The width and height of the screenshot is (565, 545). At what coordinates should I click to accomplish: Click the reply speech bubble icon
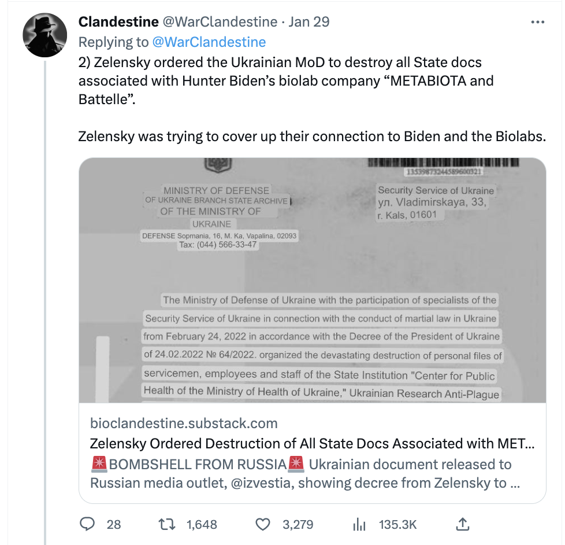(87, 524)
